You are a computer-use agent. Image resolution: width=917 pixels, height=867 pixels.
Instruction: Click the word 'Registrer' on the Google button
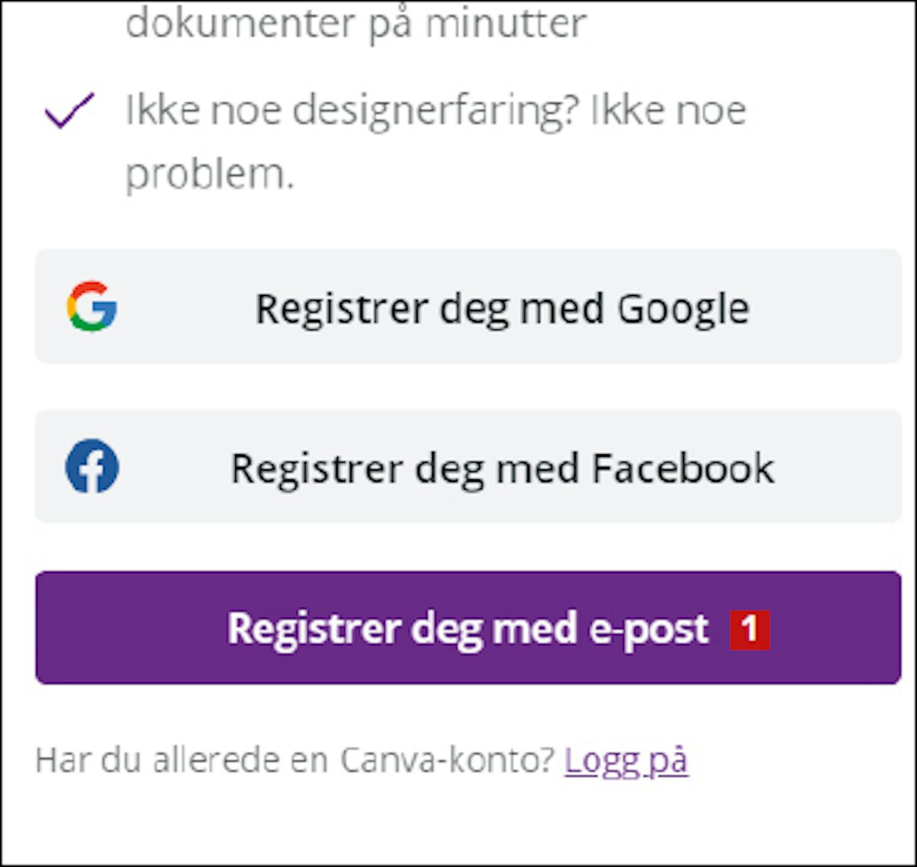341,308
